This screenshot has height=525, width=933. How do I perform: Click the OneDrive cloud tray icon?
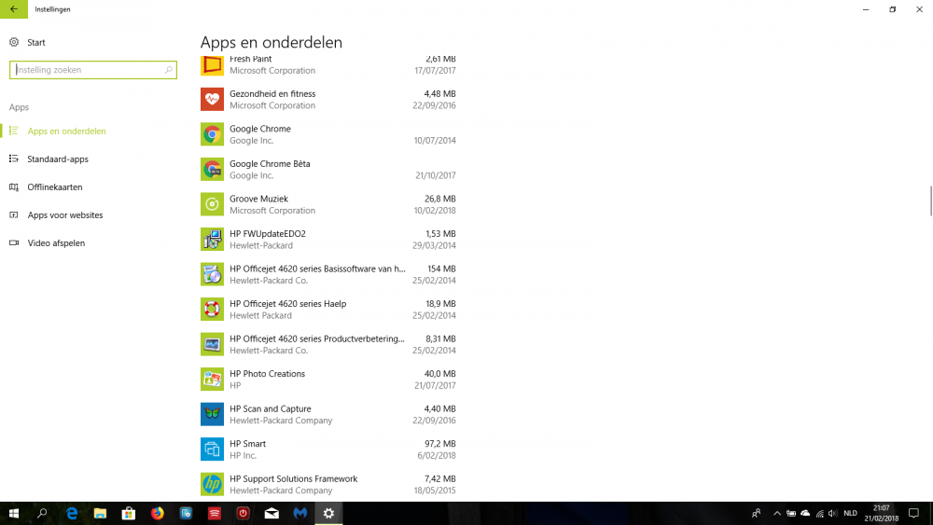coord(805,513)
